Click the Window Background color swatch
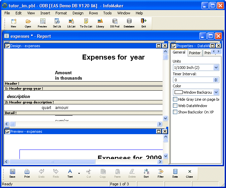Screen dimensions: 226x188 tap(179, 92)
